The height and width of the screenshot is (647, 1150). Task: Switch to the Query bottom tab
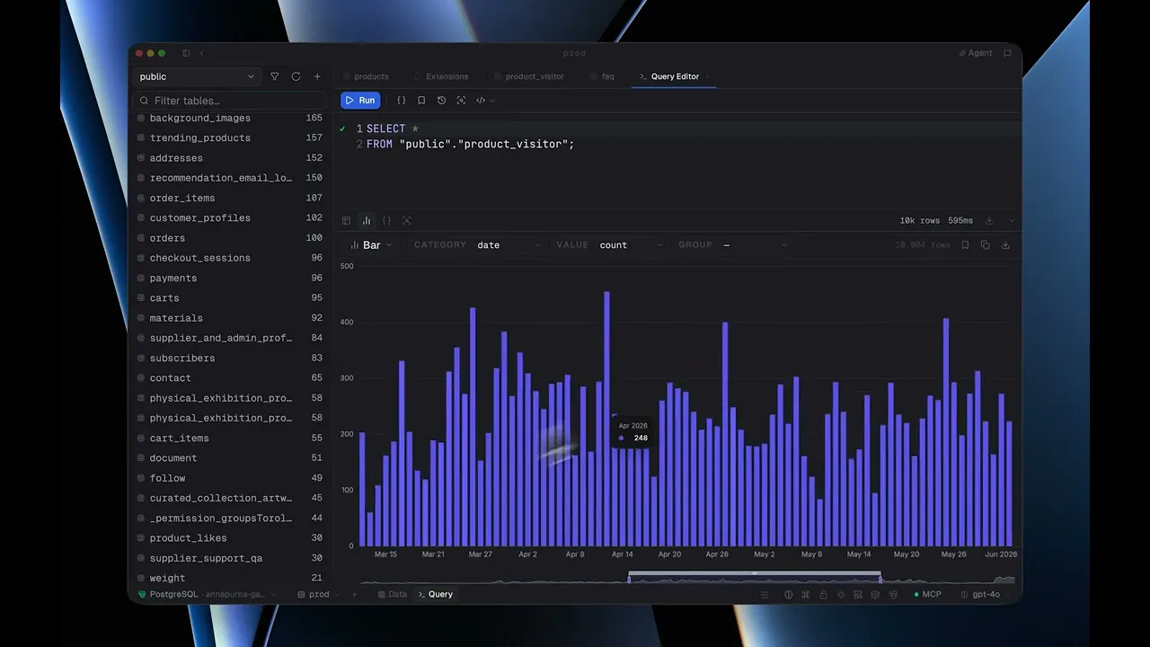coord(436,594)
